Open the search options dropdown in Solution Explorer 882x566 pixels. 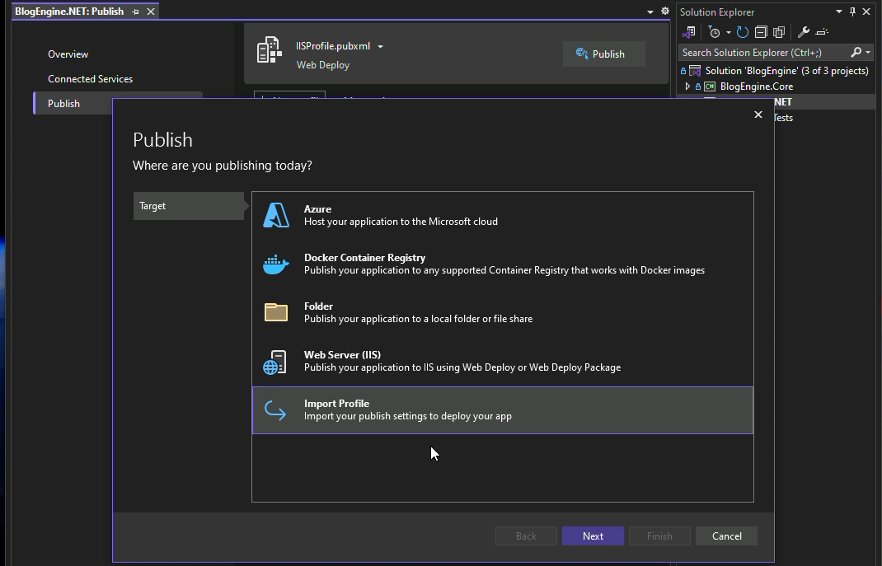pos(868,52)
